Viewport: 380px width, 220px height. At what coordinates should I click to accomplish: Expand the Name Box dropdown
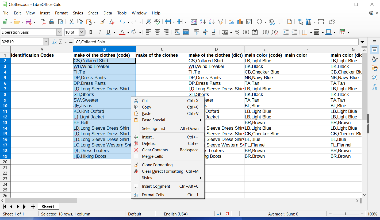point(46,42)
